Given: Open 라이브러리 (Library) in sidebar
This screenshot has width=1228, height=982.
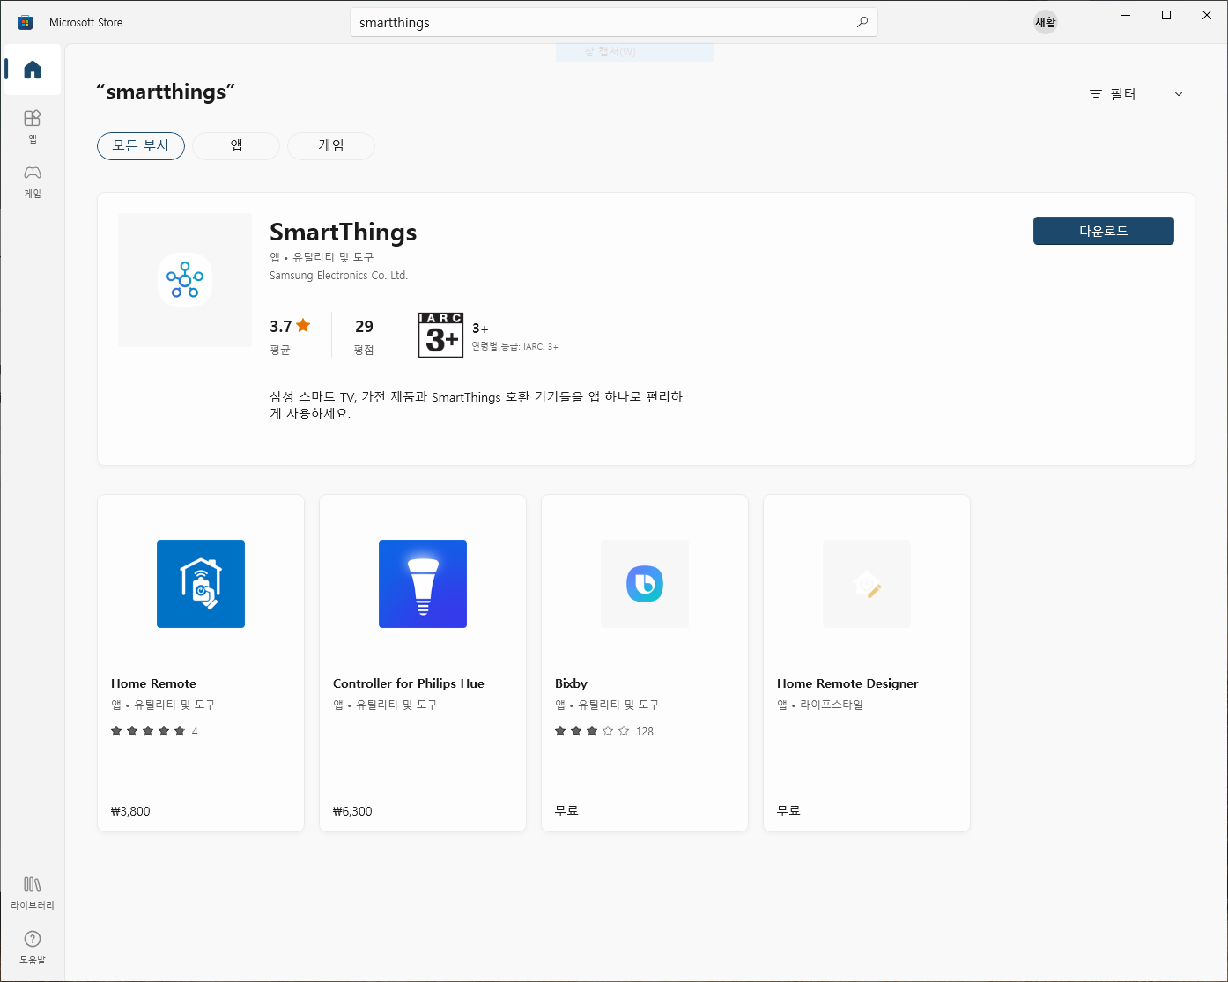Looking at the screenshot, I should click(x=33, y=893).
